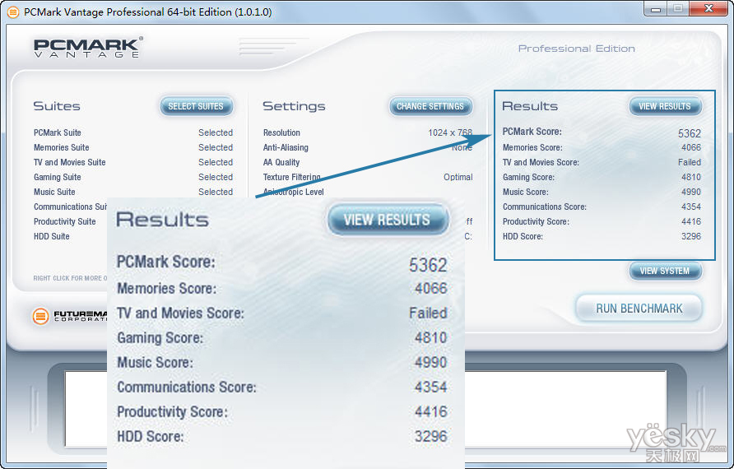Click the enlarged HDD Score value 3296

(430, 436)
